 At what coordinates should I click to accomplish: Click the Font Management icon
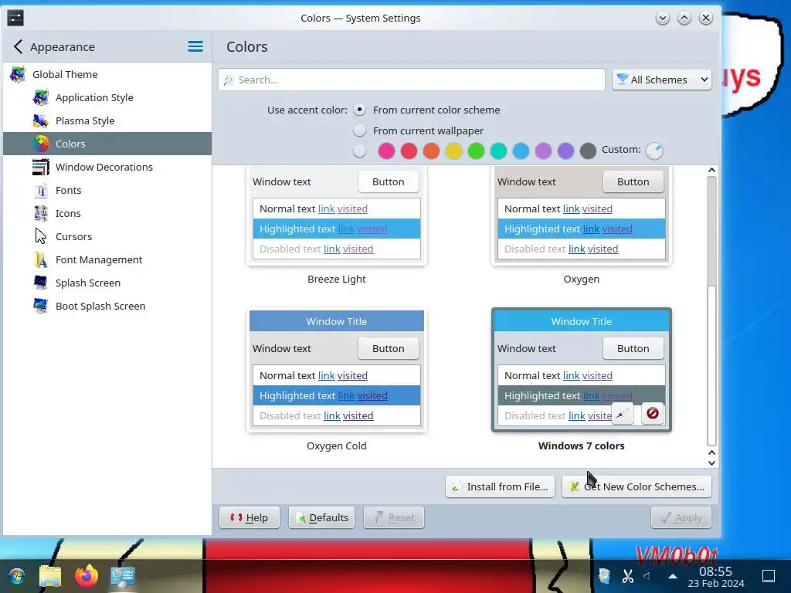click(x=40, y=259)
